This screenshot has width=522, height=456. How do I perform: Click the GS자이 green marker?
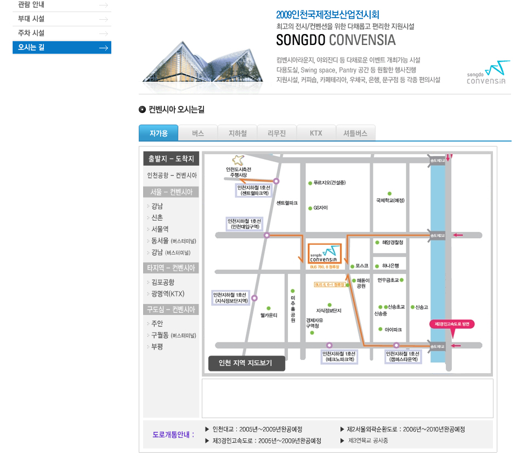point(310,208)
